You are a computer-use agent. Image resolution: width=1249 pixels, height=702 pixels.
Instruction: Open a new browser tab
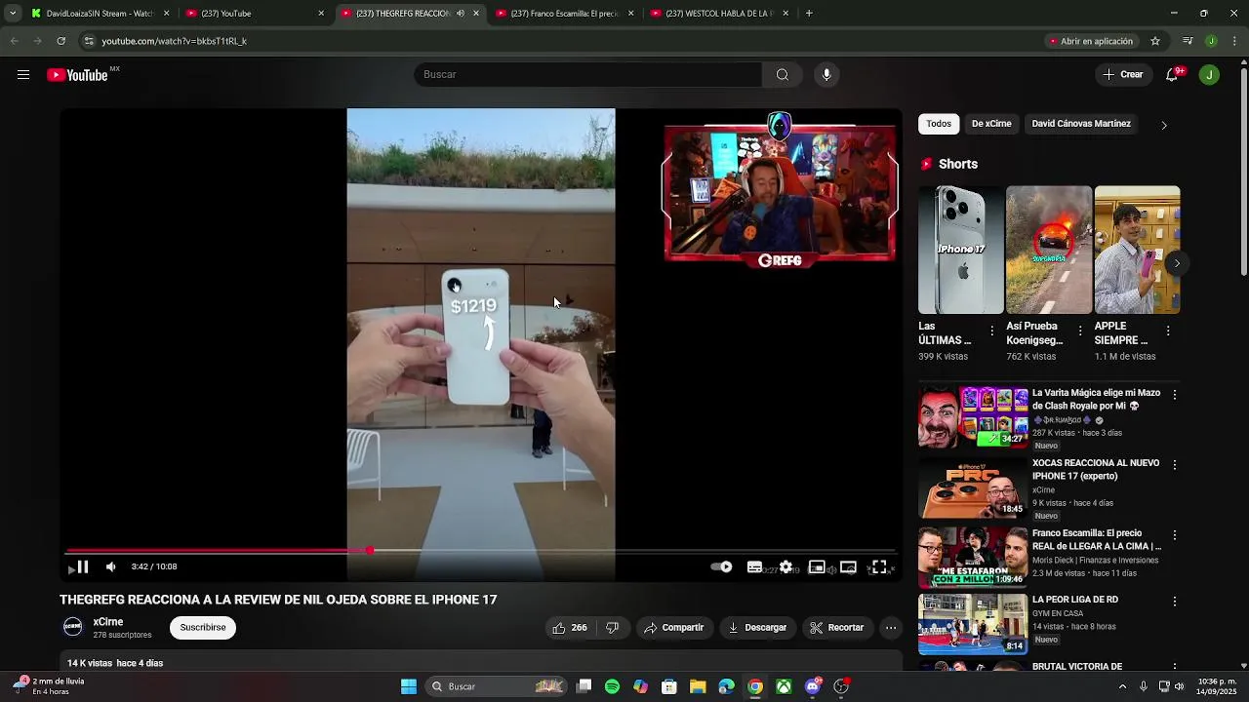pos(809,14)
